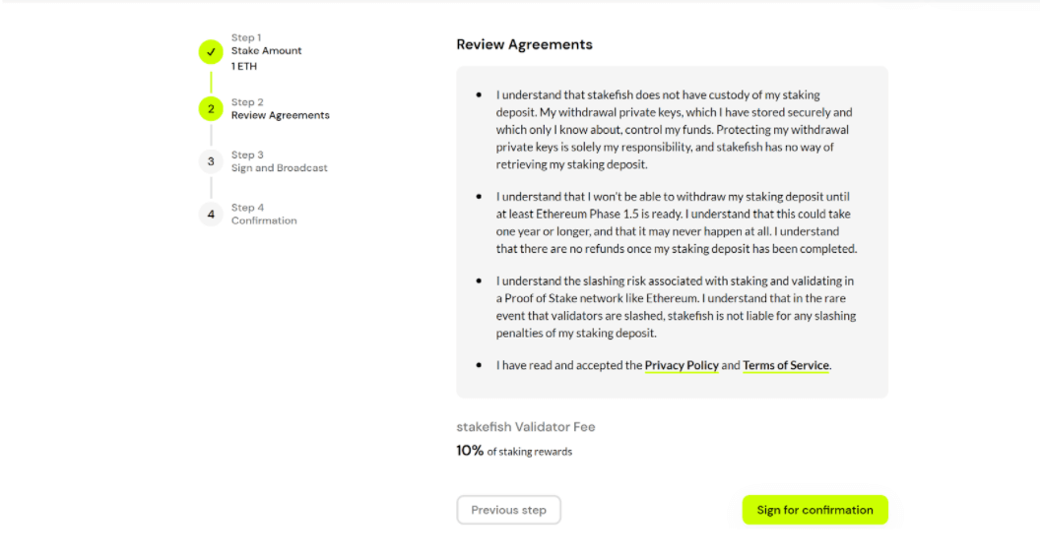Click the 10% of staking rewards value
1042x560 pixels.
point(513,451)
